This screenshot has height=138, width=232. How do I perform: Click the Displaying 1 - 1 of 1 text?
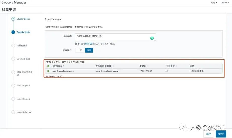pos(54,76)
